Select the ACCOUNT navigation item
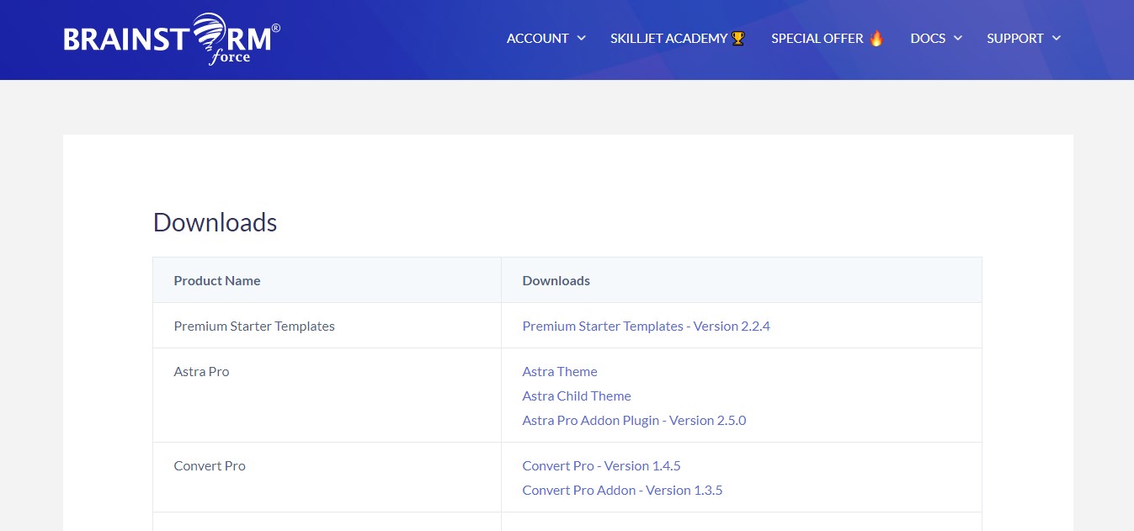1134x531 pixels. 537,38
